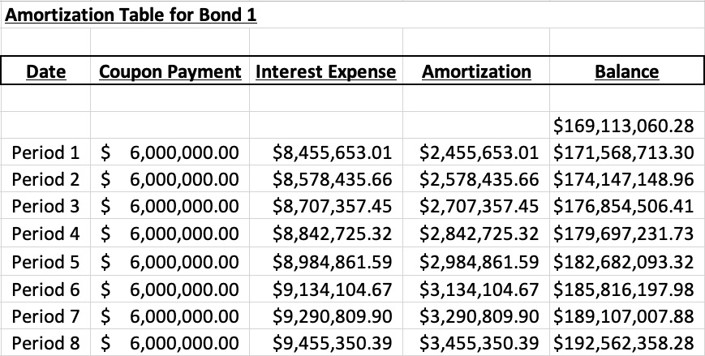Click the Period 4 coupon payment cell

pos(170,234)
